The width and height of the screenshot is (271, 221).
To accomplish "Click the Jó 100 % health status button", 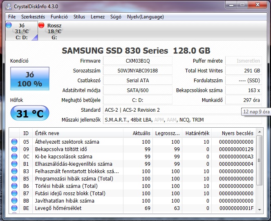I will click(x=30, y=79).
